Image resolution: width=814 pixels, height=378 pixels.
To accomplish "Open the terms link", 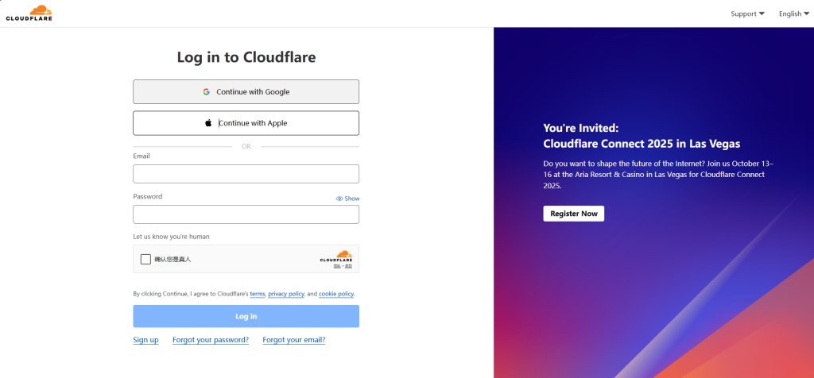I will coord(258,294).
